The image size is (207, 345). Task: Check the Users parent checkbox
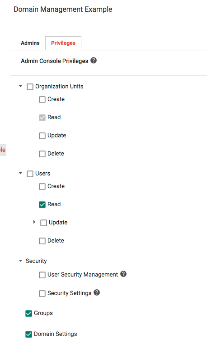(x=30, y=174)
